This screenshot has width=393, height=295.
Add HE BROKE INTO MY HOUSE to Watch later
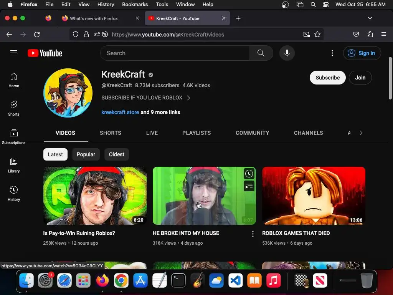pyautogui.click(x=249, y=174)
